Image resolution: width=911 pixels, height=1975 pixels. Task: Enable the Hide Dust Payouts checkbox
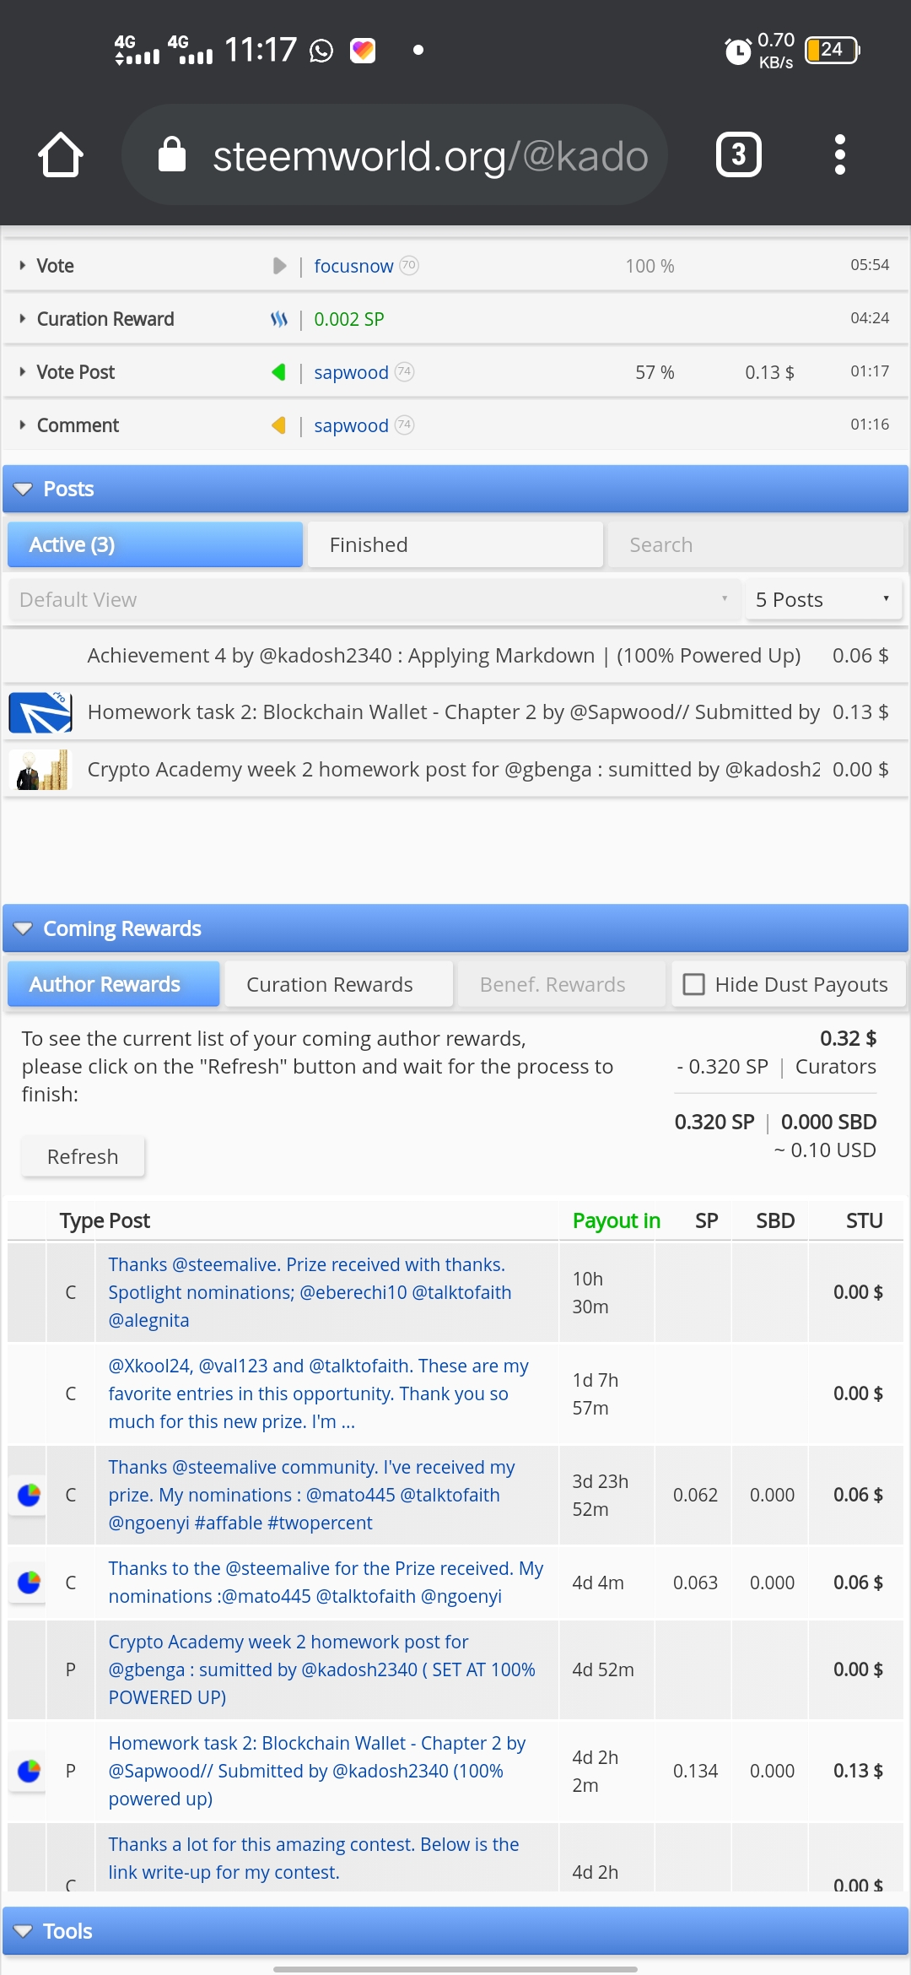[693, 984]
